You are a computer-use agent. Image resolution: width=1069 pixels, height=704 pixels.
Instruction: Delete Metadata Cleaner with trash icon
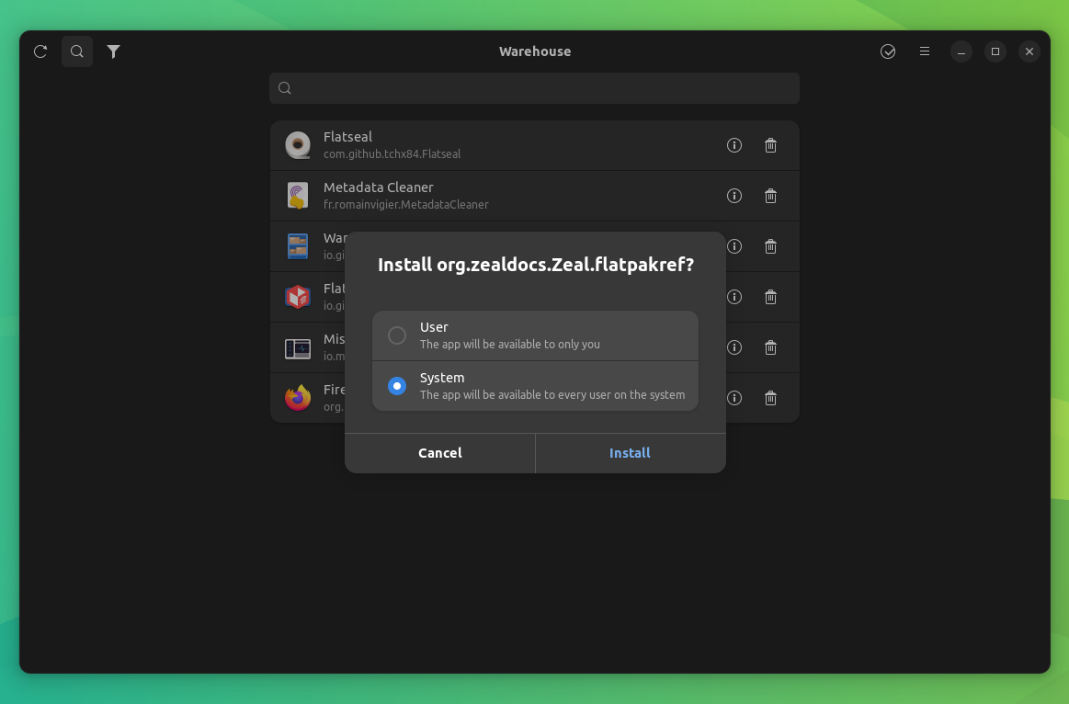coord(770,196)
